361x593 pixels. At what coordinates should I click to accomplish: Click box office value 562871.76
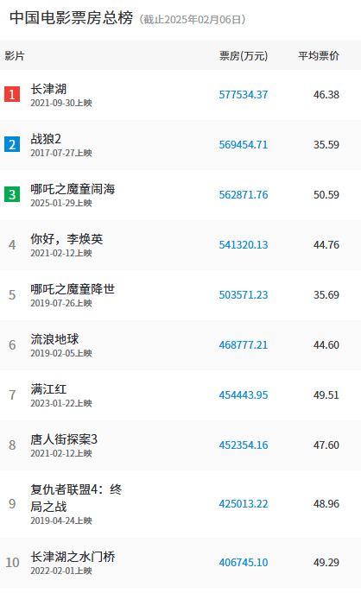244,195
